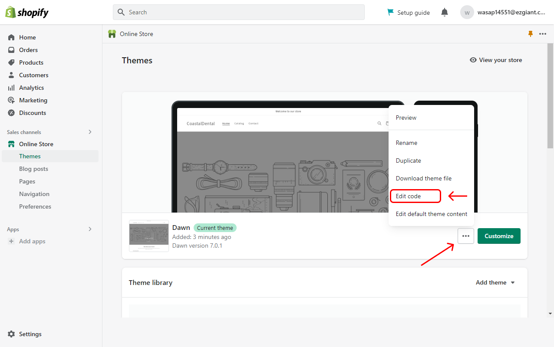
Task: Open the Discounts badge icon
Action: [x=11, y=113]
